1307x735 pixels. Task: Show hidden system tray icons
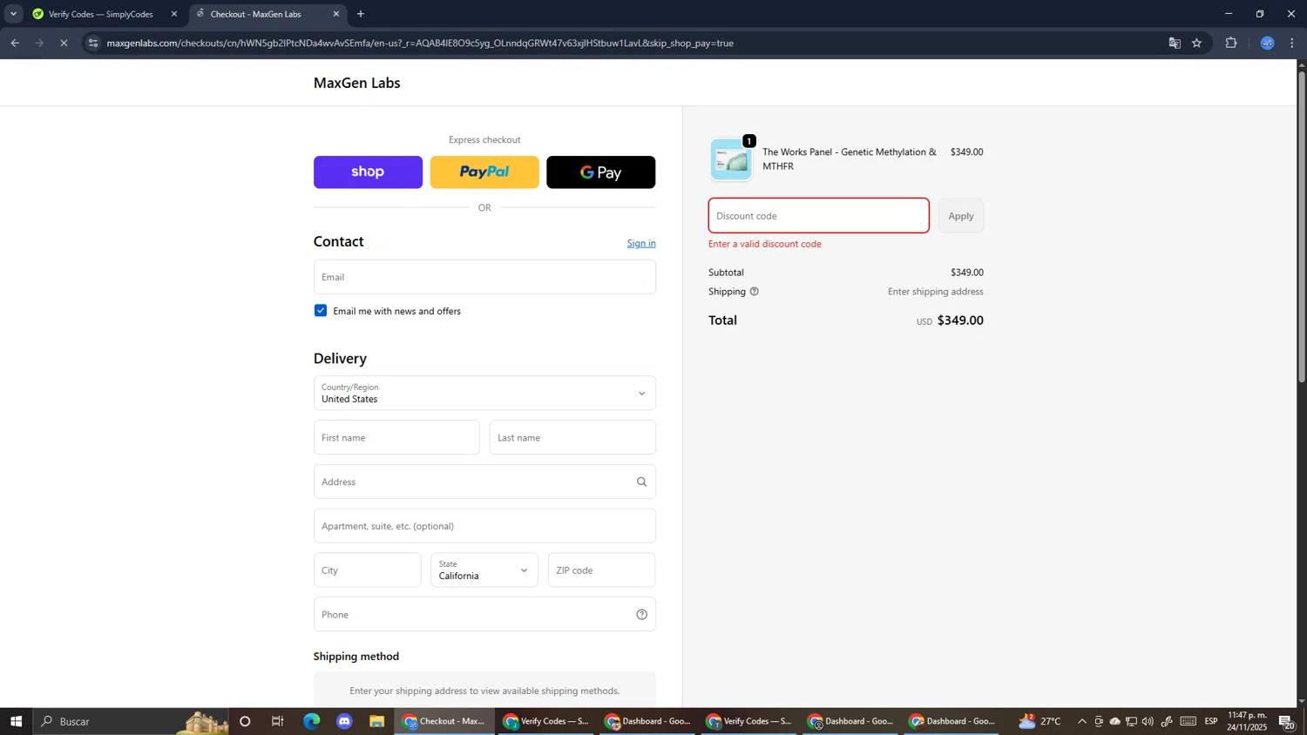click(x=1082, y=721)
